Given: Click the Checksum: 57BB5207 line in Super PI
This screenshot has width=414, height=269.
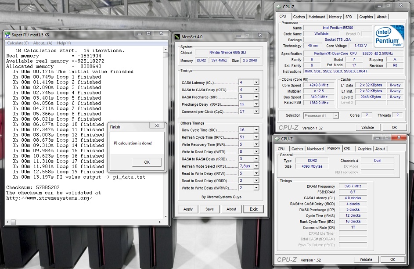Looking at the screenshot, I should [33, 187].
